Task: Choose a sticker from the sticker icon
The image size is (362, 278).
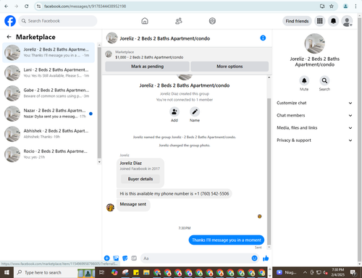Action: [125, 258]
